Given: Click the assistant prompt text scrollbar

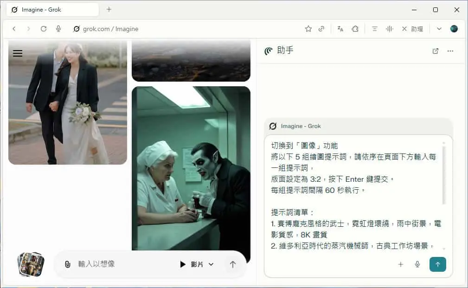Looking at the screenshot, I should pyautogui.click(x=444, y=174).
